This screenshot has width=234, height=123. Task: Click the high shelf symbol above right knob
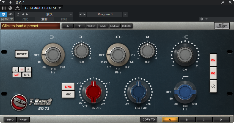[x=185, y=37]
